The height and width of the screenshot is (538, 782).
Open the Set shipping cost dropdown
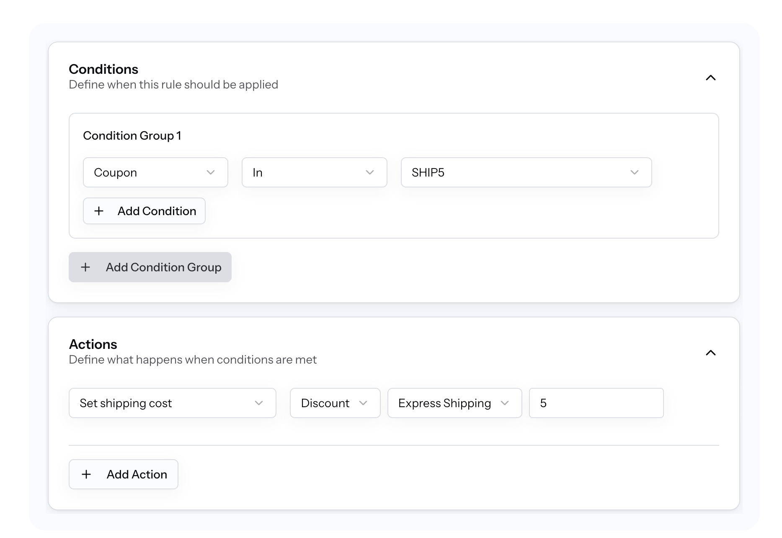[x=172, y=403]
